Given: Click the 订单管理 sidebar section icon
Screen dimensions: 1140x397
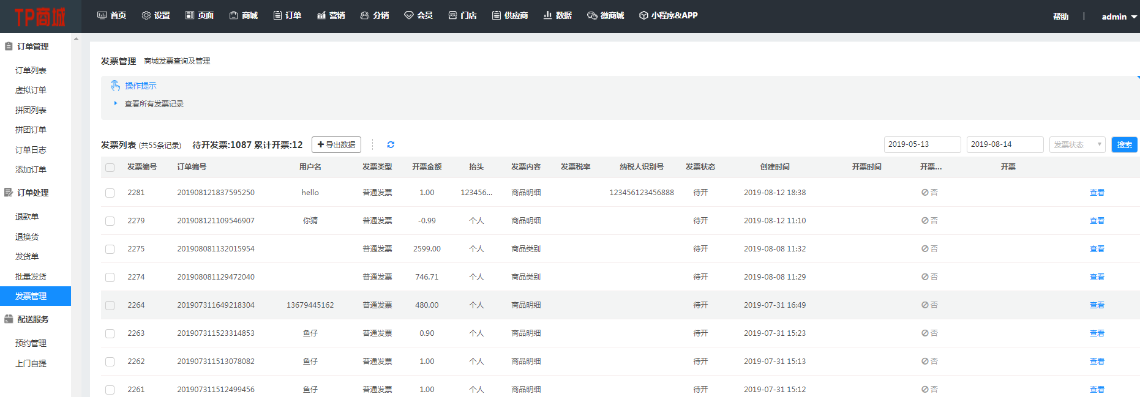Looking at the screenshot, I should (x=9, y=46).
